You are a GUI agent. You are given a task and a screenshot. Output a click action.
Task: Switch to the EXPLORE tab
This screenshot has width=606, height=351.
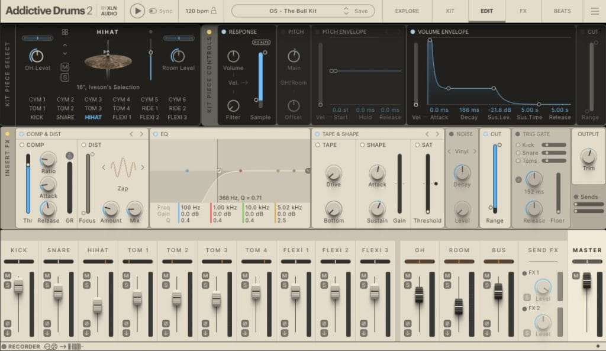point(407,11)
